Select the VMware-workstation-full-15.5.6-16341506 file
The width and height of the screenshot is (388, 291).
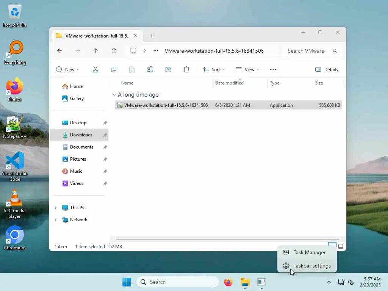click(x=228, y=105)
